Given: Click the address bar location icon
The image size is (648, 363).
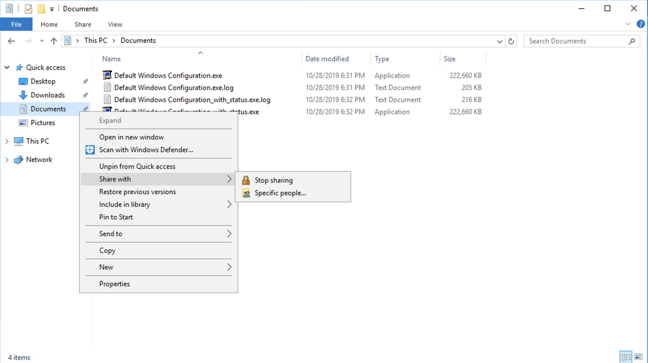Looking at the screenshot, I should pos(68,40).
